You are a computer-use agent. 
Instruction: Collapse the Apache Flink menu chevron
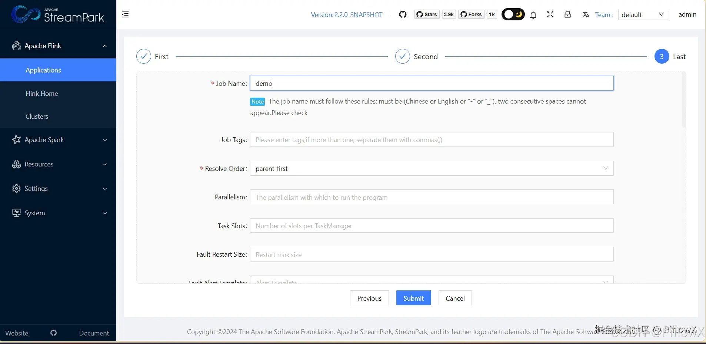[104, 46]
